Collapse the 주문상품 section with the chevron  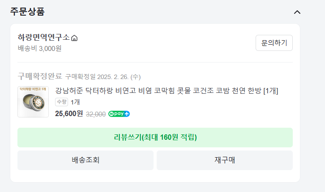[x=297, y=12]
